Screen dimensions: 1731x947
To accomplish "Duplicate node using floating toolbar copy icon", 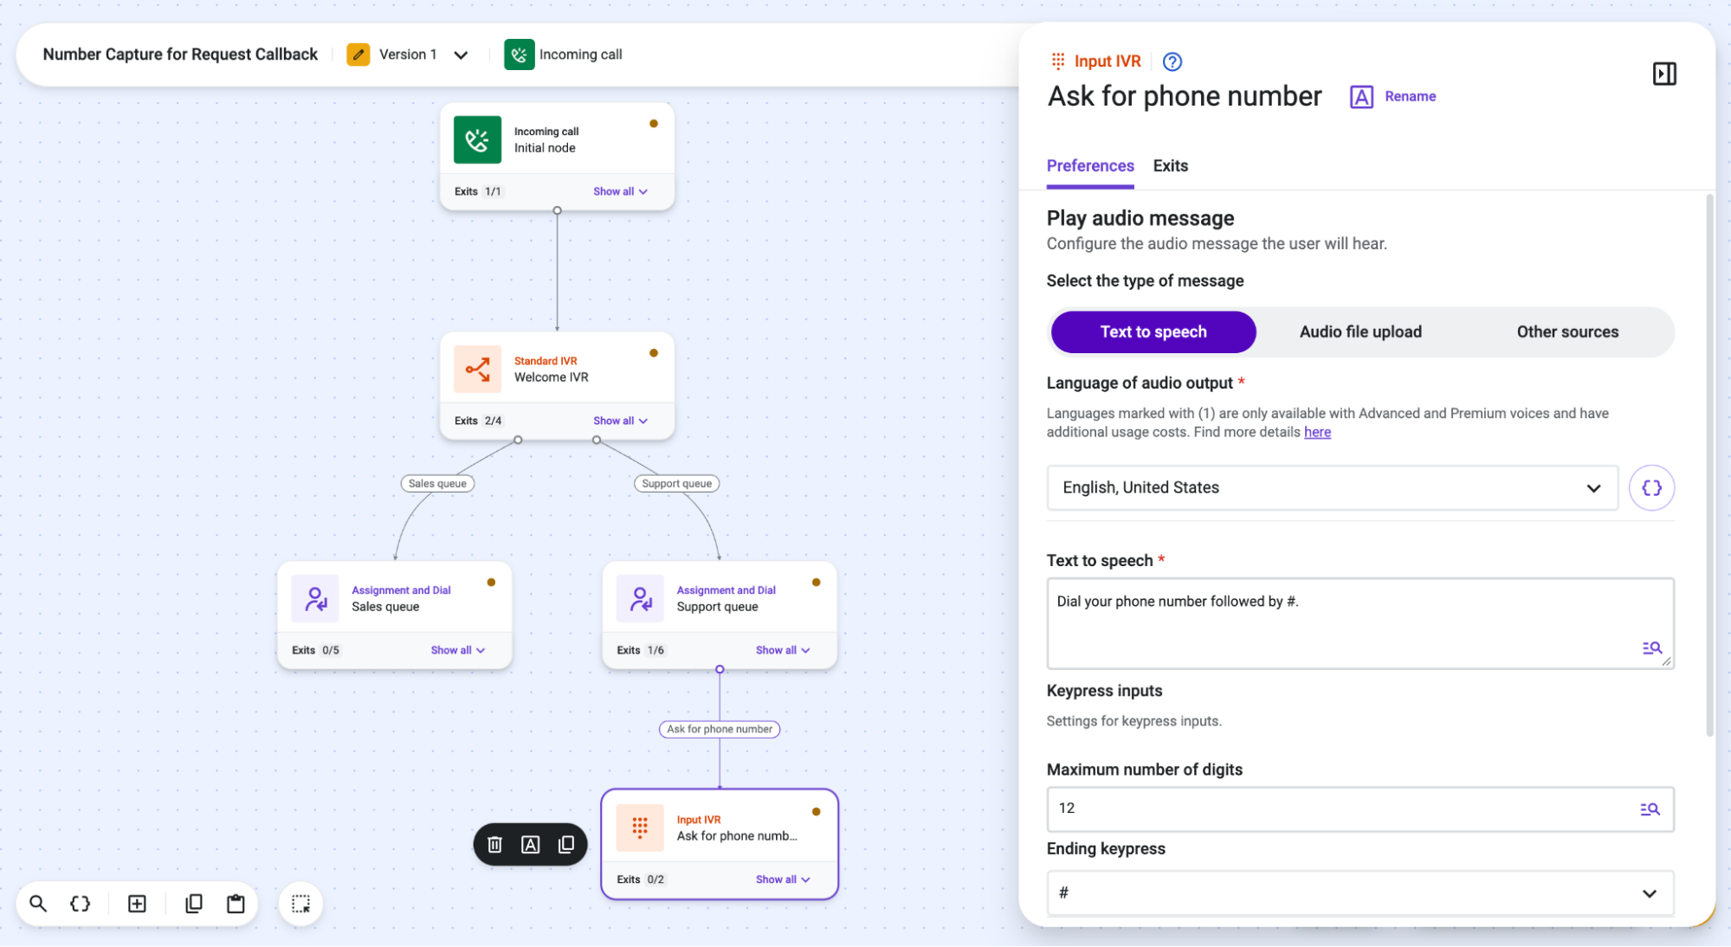I will pos(565,844).
